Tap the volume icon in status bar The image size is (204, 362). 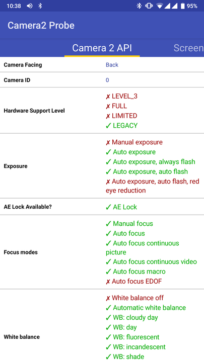click(30, 6)
